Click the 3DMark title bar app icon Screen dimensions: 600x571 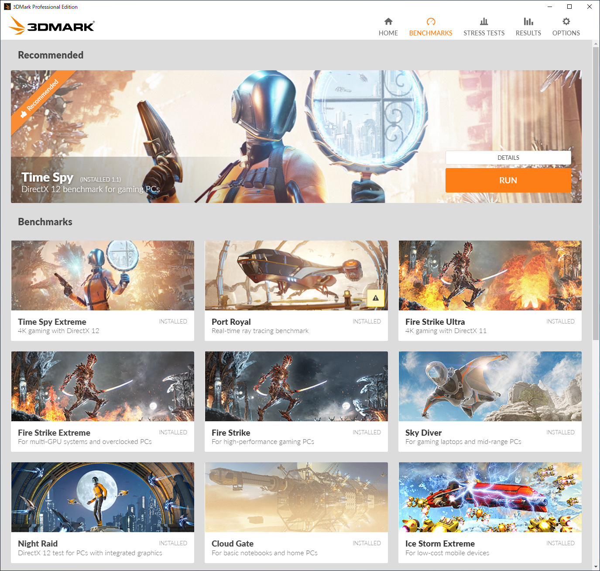7,7
